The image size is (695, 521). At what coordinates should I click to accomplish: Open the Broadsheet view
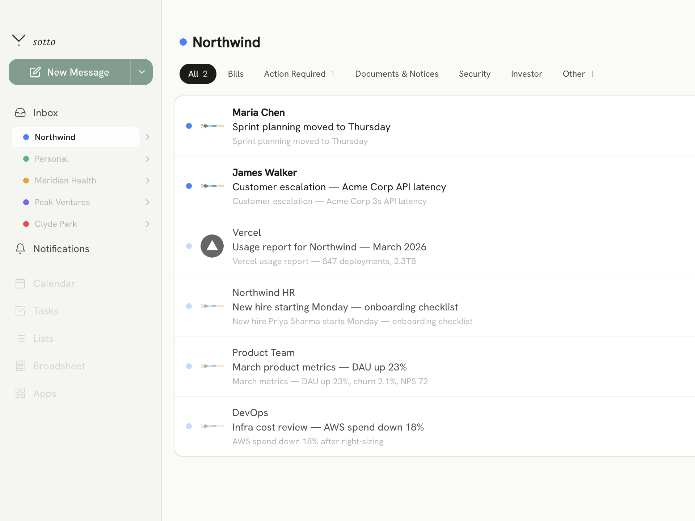[x=59, y=366]
